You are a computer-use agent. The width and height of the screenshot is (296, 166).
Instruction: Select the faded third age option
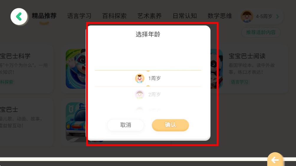pos(148,110)
